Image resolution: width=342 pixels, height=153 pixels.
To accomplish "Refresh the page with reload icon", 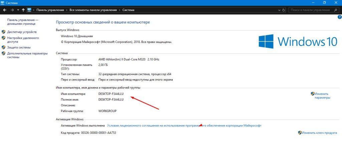I will (284, 10).
